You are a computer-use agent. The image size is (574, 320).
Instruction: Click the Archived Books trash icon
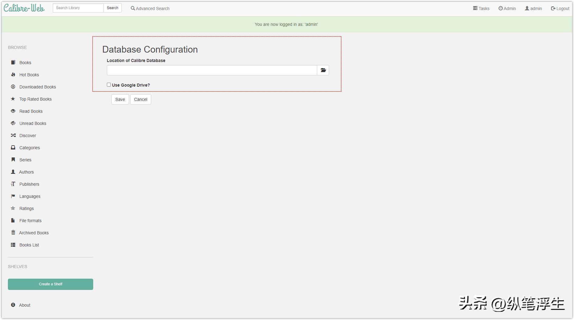pos(13,232)
